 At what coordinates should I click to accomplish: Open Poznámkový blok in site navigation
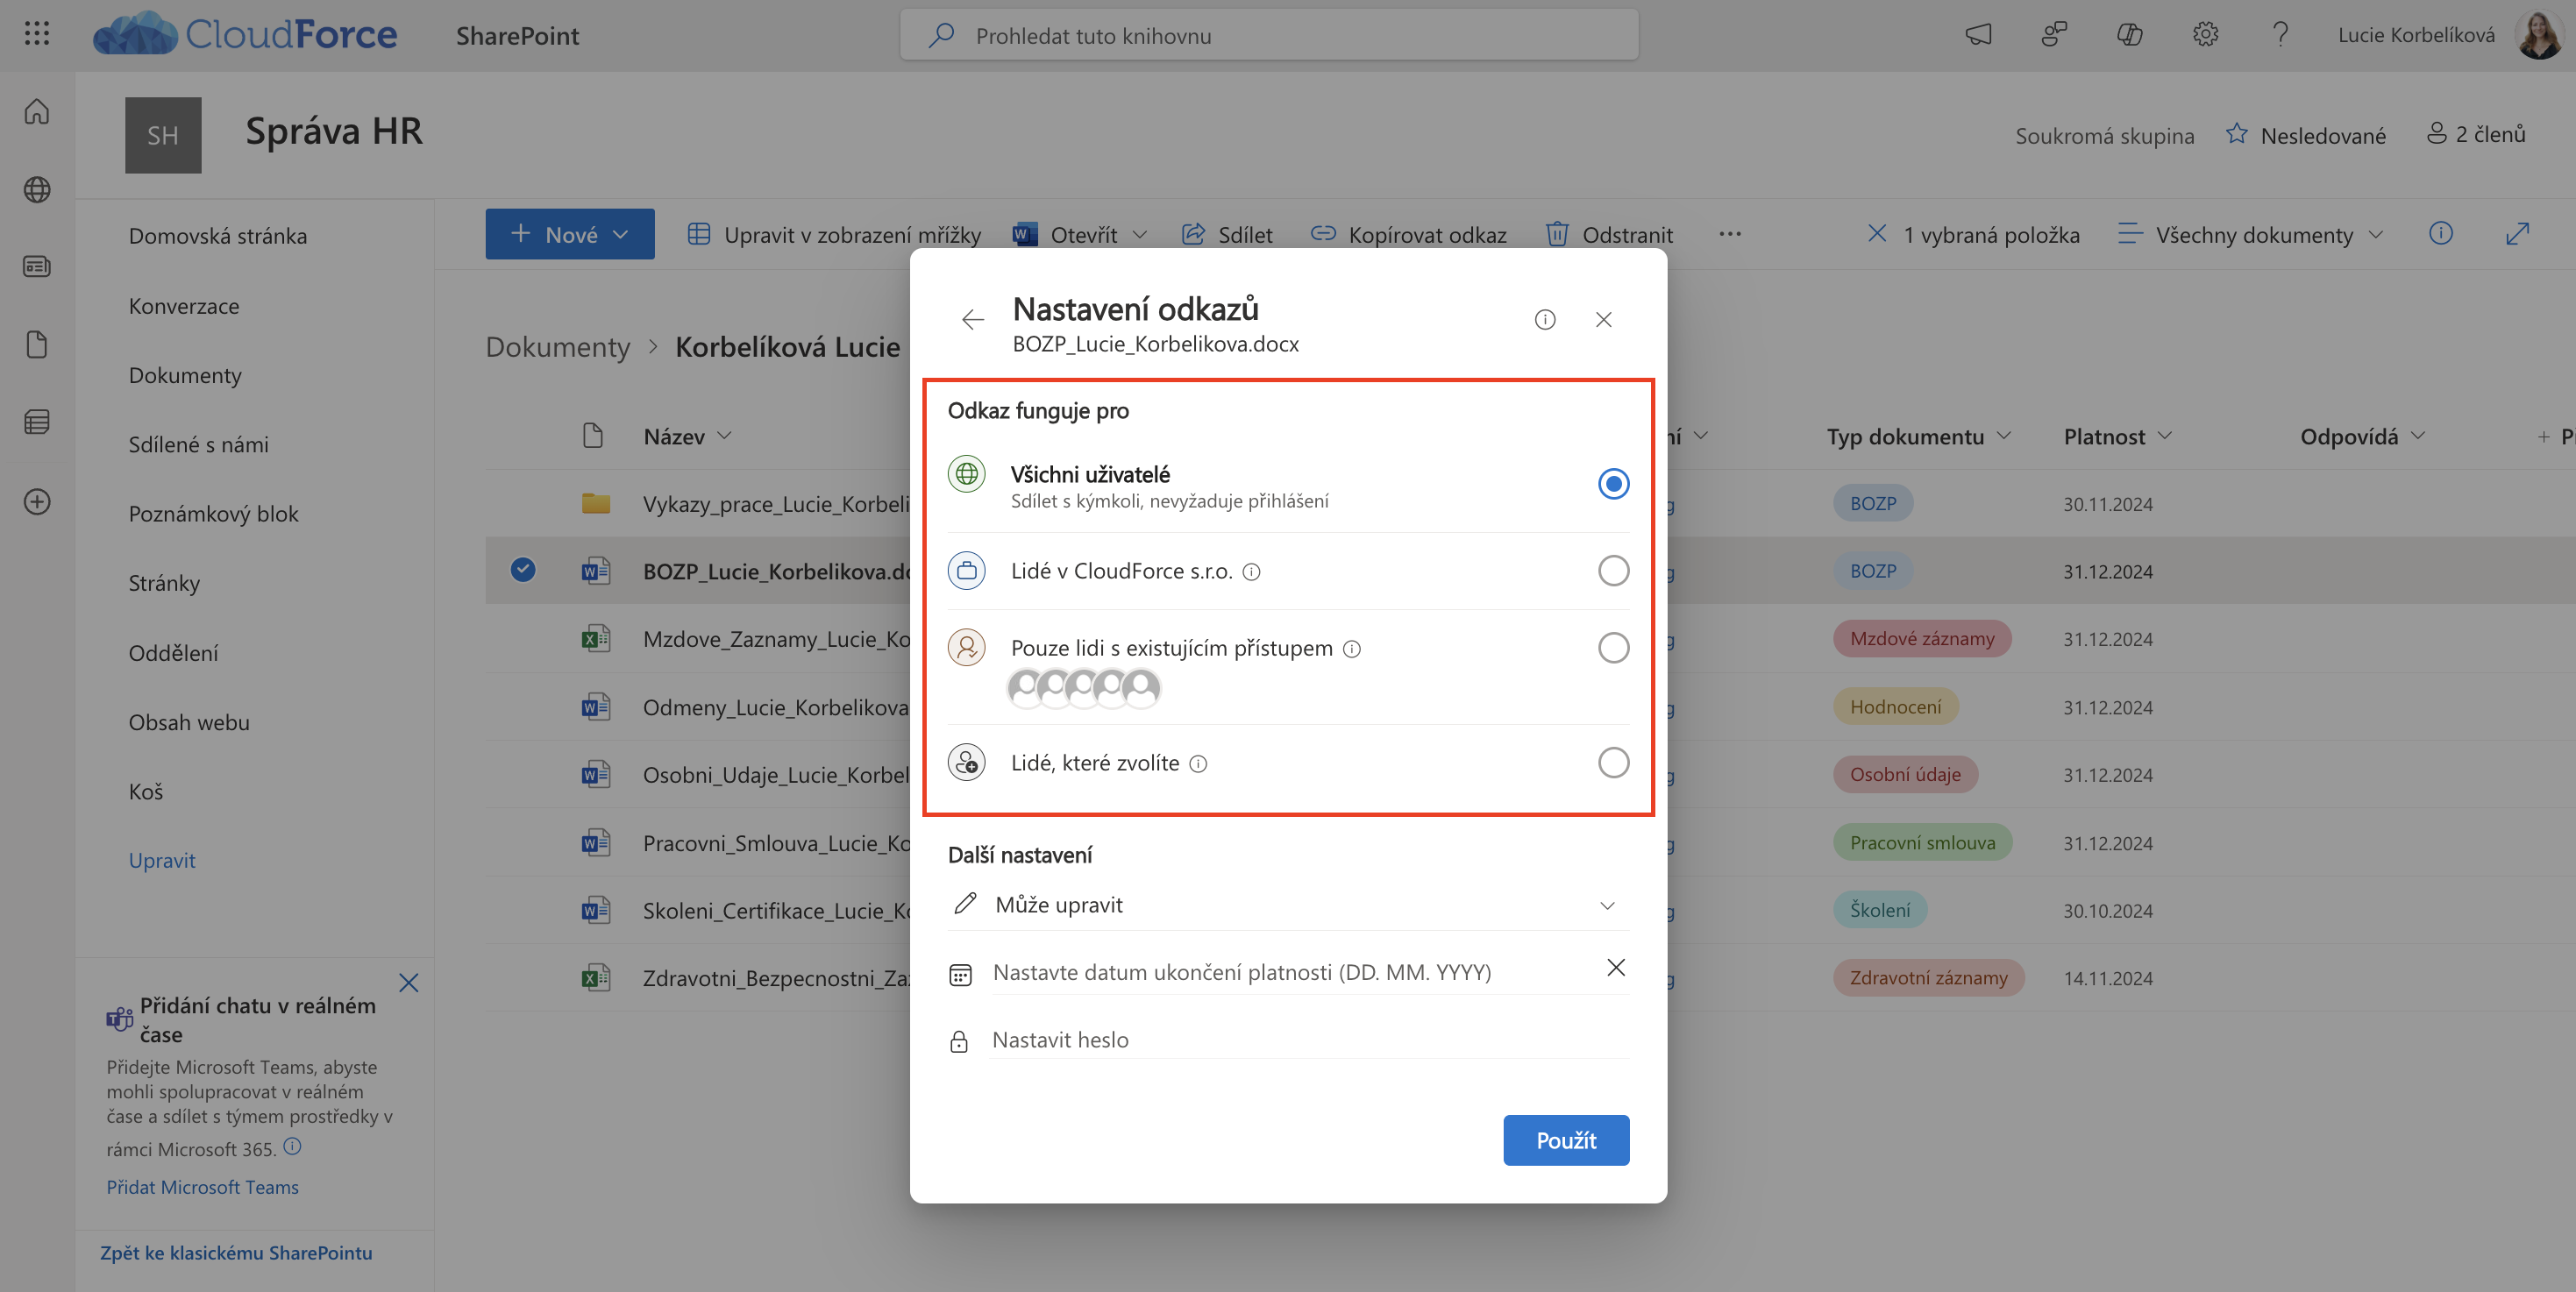coord(213,514)
